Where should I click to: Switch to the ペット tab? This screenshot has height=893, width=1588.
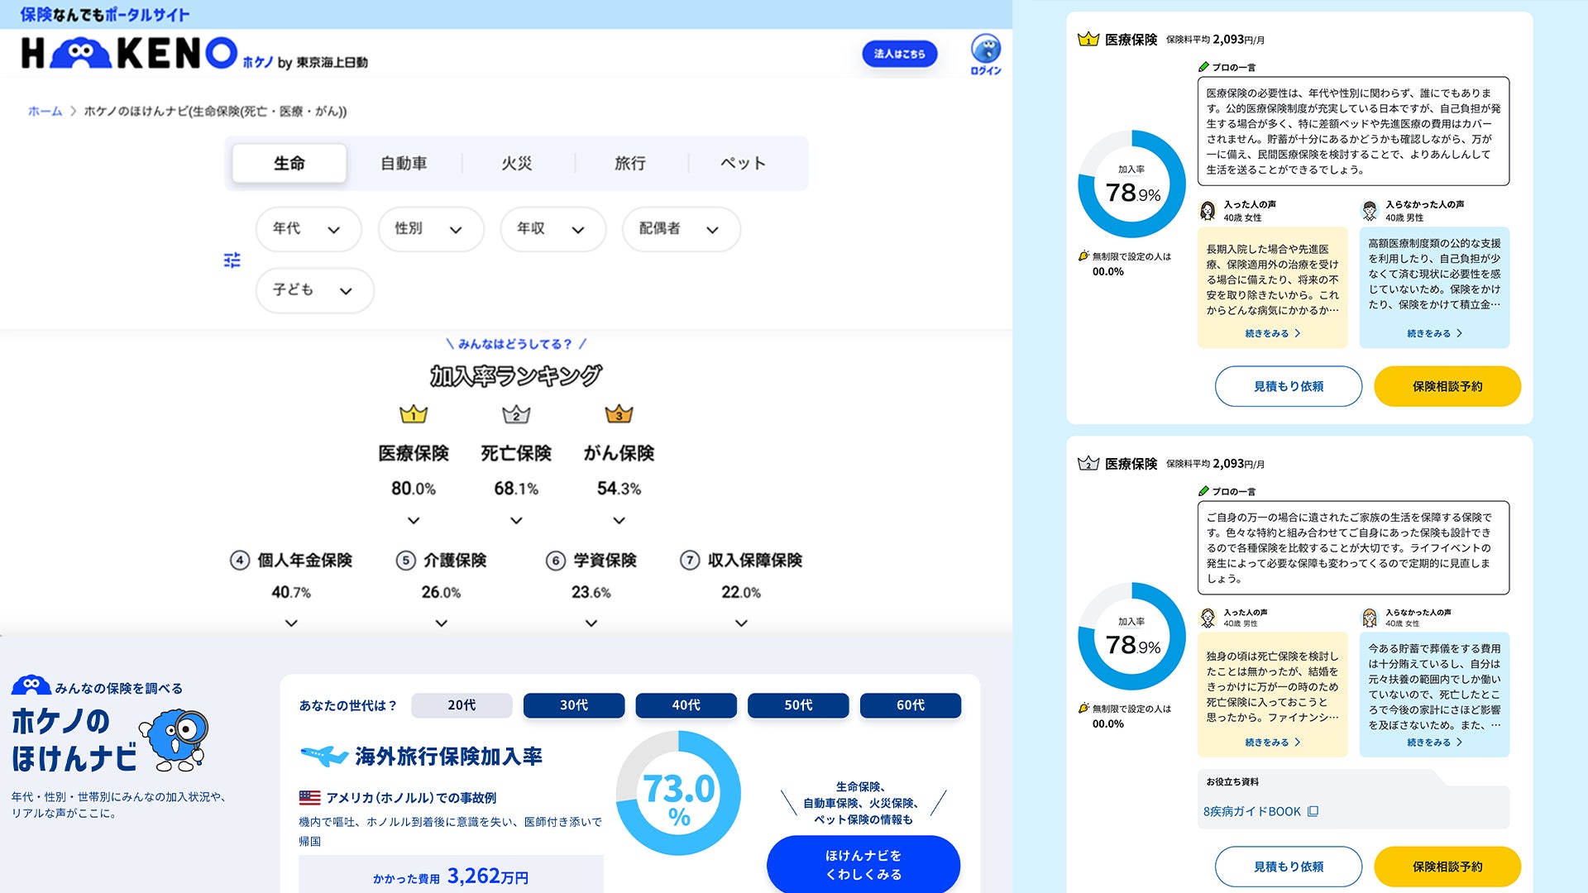(743, 164)
